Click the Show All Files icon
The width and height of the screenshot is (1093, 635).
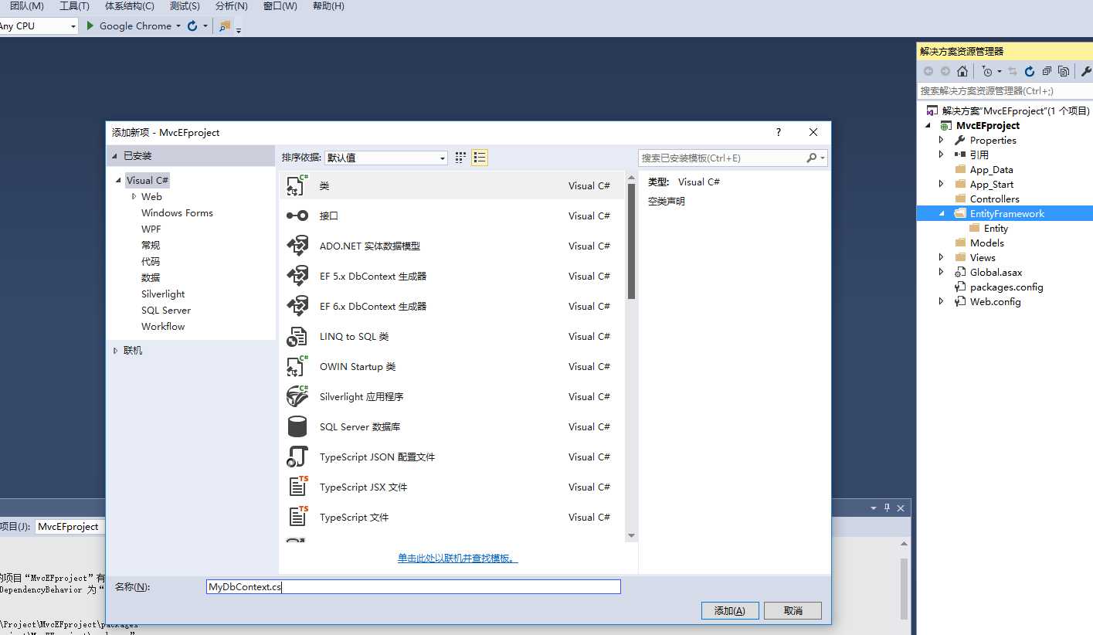coord(1064,71)
